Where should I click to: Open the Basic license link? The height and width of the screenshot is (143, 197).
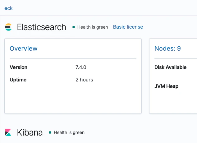128,27
